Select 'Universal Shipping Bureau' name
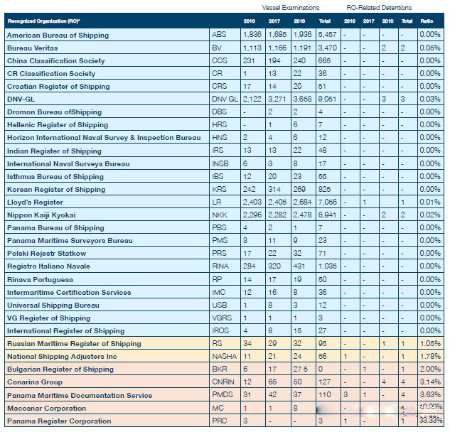 click(x=53, y=306)
